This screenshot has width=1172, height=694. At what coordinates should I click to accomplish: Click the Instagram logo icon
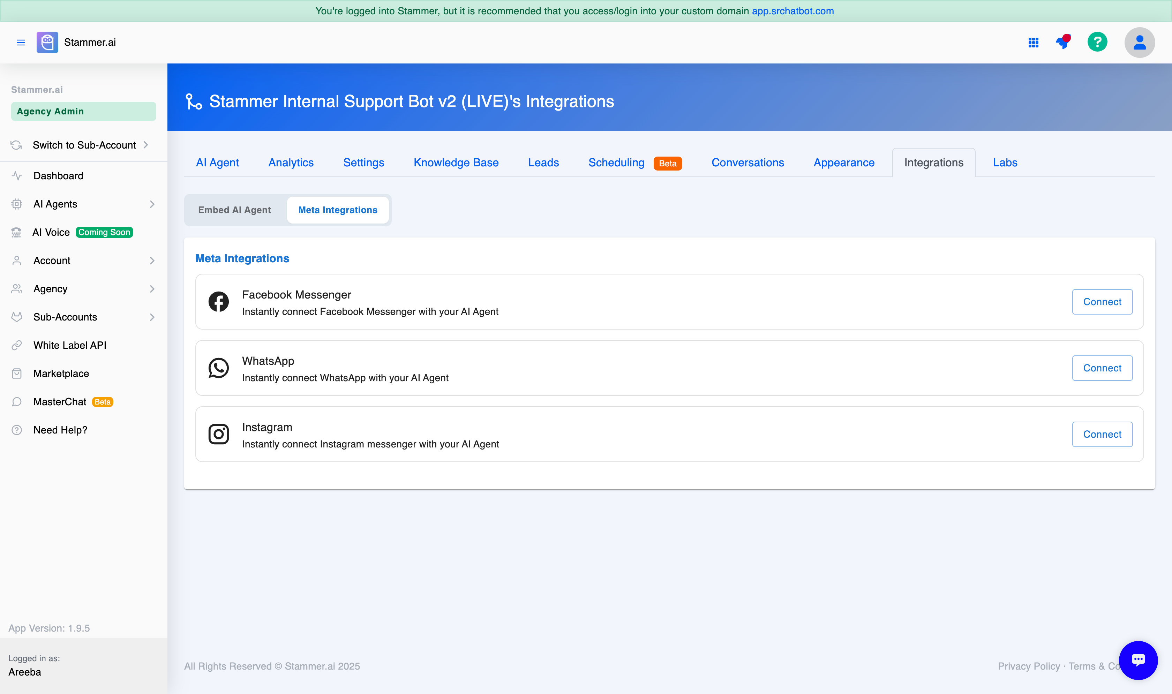point(218,435)
